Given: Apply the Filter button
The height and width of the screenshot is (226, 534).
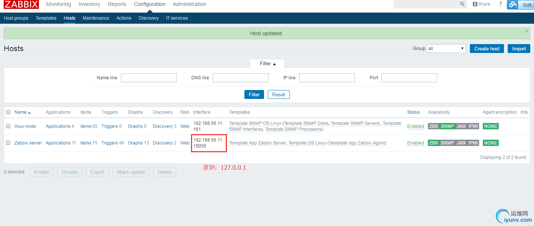Looking at the screenshot, I should coord(254,94).
